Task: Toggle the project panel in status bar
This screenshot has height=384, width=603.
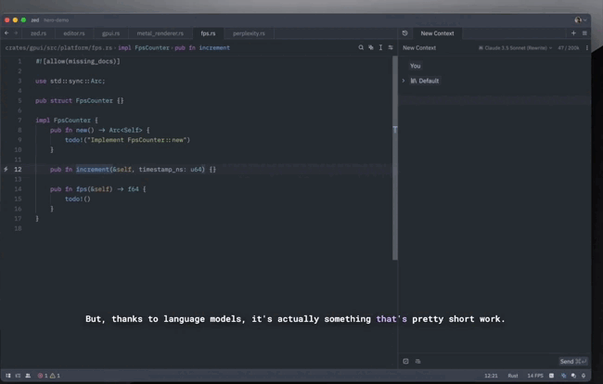Action: coord(6,376)
